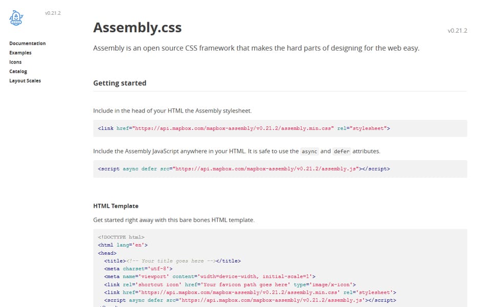Viewport: 488px width, 307px height.
Task: Click the viewport meta line in template
Action: (210, 276)
